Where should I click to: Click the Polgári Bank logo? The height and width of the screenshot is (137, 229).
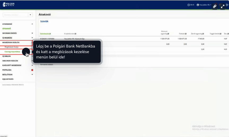coord(8,5)
